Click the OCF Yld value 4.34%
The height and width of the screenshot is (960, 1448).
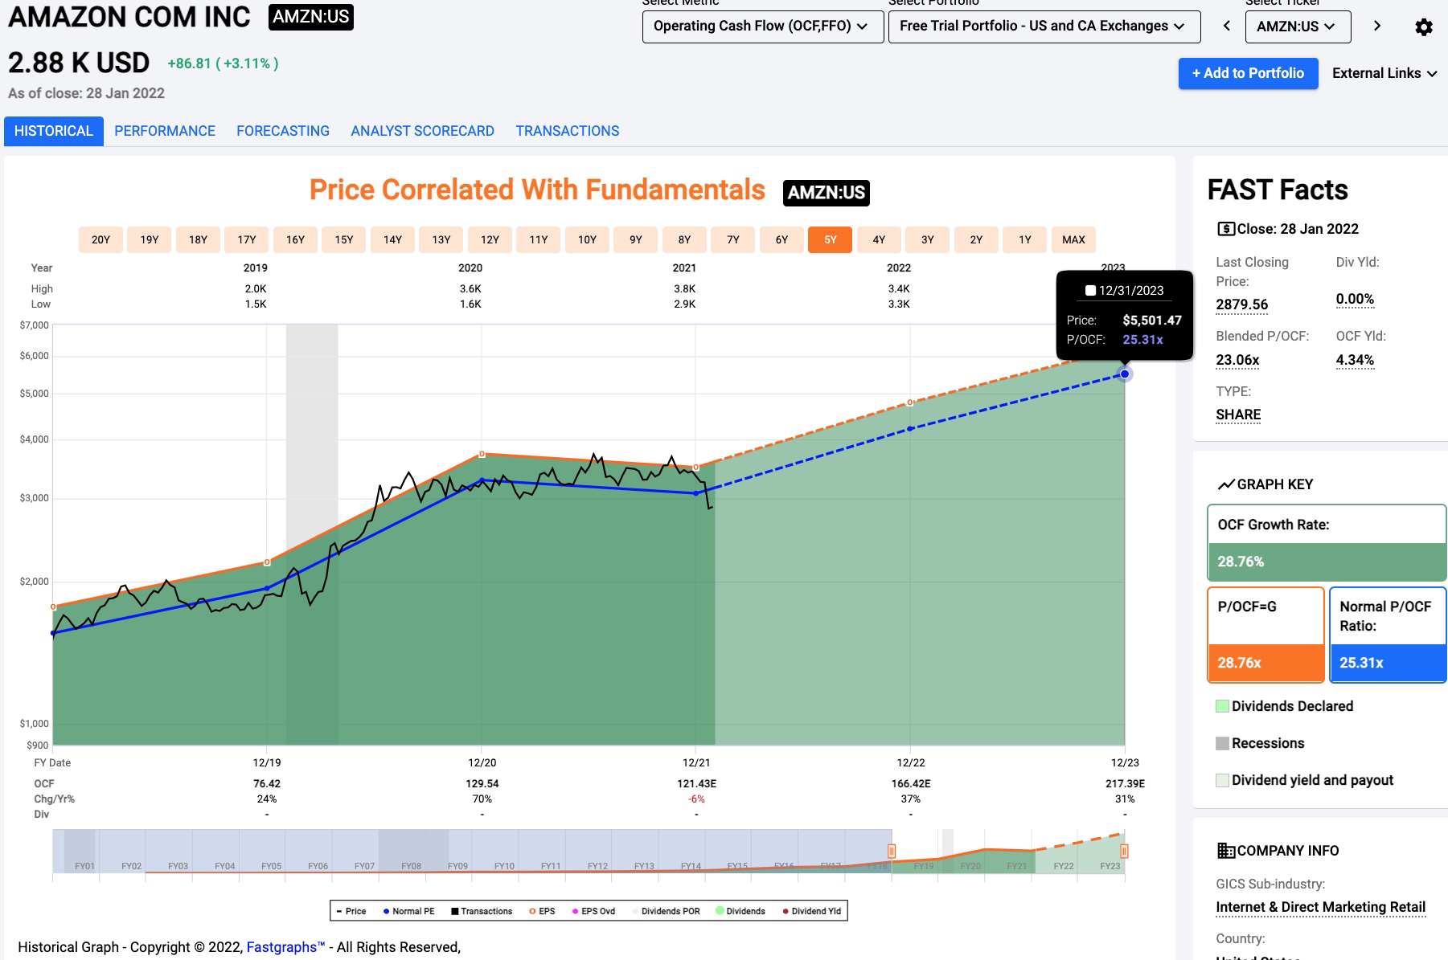click(1355, 360)
